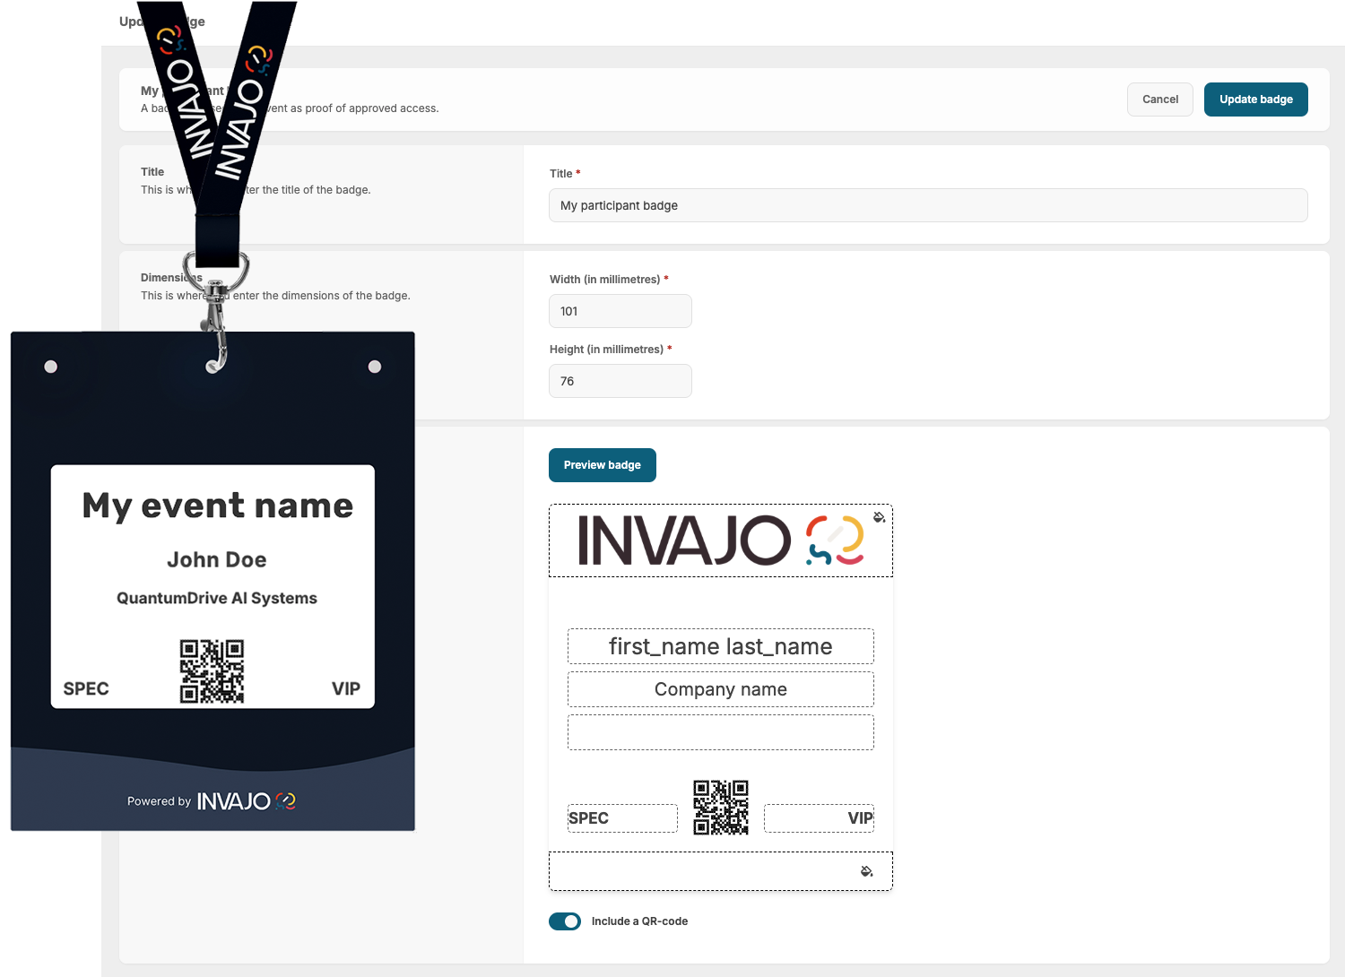Click the QR code in badge editor

721,808
